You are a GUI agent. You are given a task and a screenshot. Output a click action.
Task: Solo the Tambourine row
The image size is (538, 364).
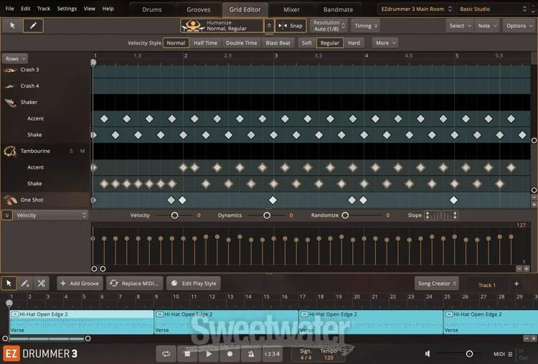71,151
